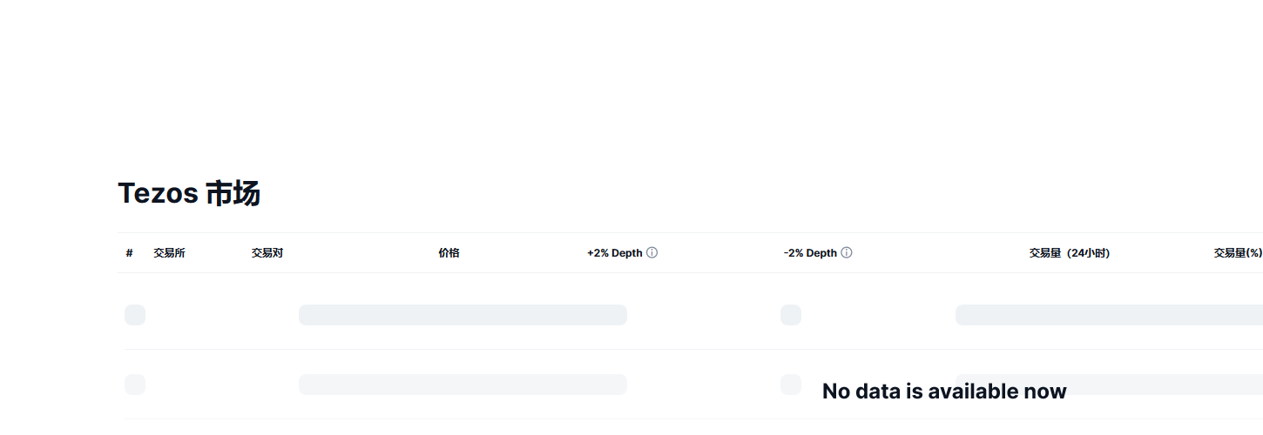Click first row's left long loading bar

click(463, 315)
